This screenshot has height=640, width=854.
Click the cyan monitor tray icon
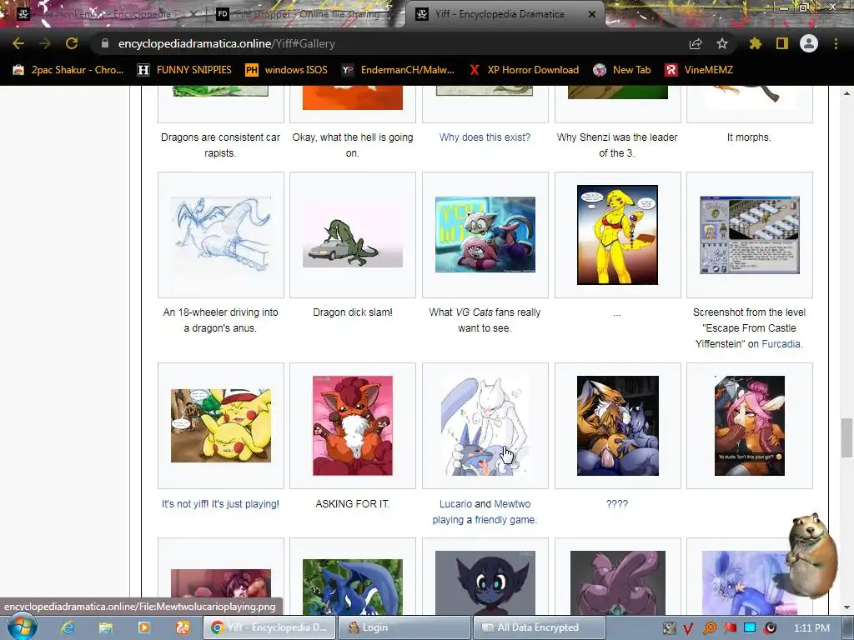point(750,628)
